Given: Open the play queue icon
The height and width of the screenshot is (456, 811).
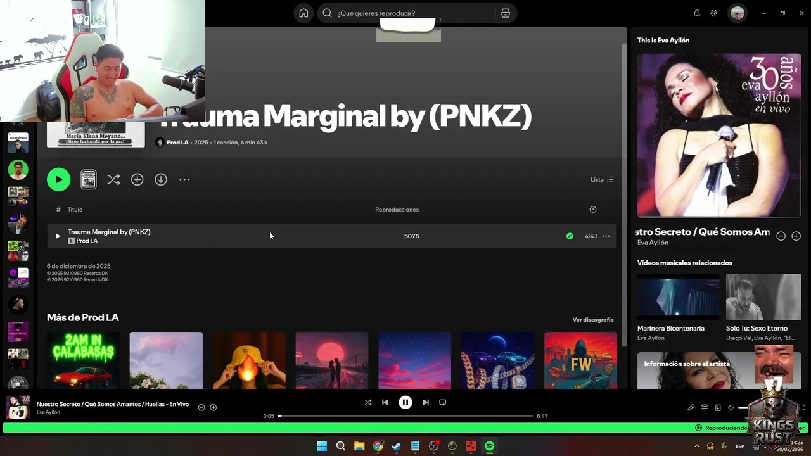Looking at the screenshot, I should [x=705, y=408].
